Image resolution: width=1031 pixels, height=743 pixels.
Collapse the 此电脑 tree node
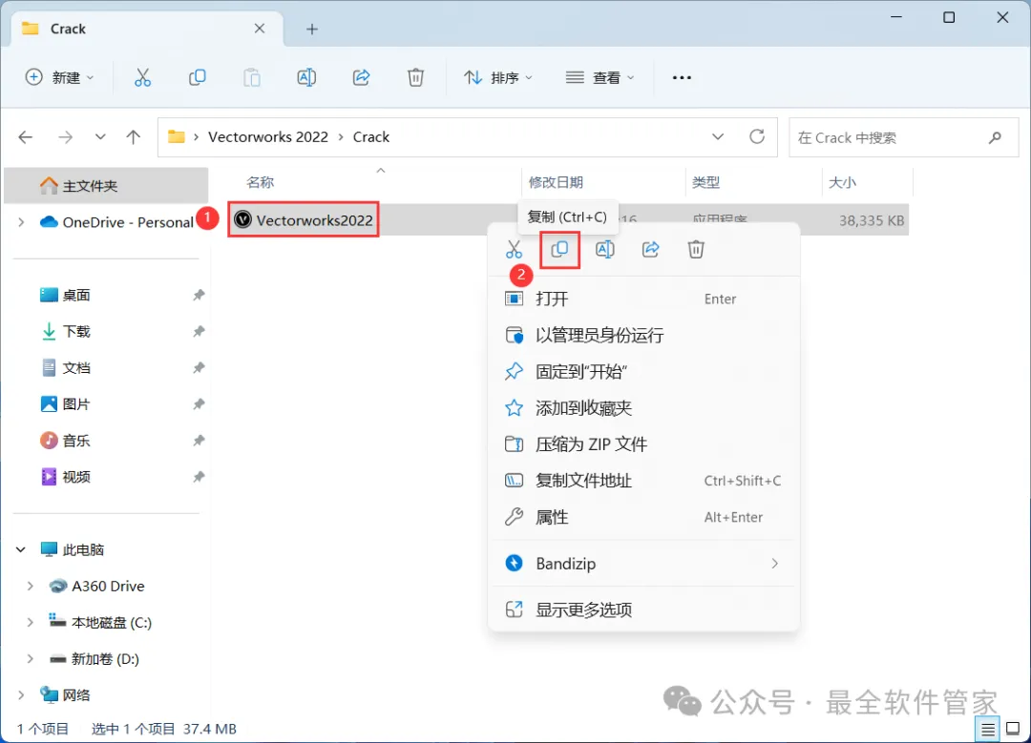click(21, 550)
